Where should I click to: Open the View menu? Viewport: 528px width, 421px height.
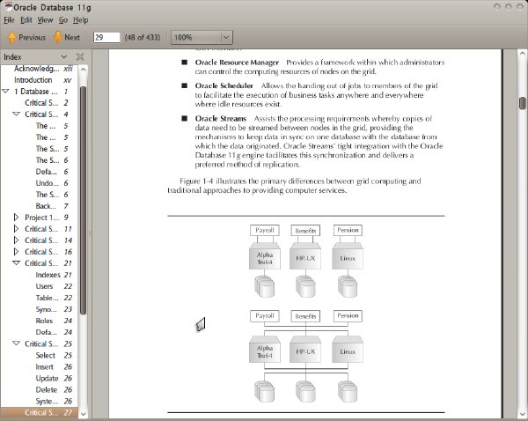click(45, 20)
